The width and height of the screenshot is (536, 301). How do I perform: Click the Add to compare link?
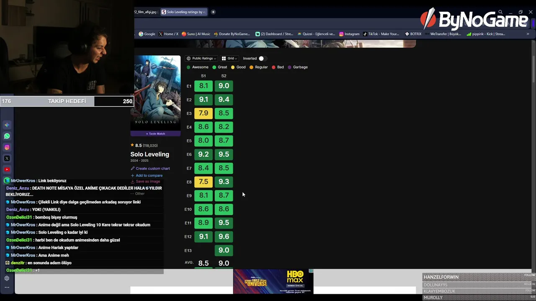coord(147,176)
